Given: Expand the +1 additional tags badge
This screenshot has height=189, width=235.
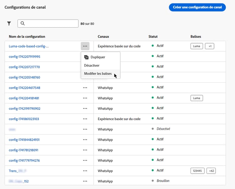Looking at the screenshot, I should (209, 46).
